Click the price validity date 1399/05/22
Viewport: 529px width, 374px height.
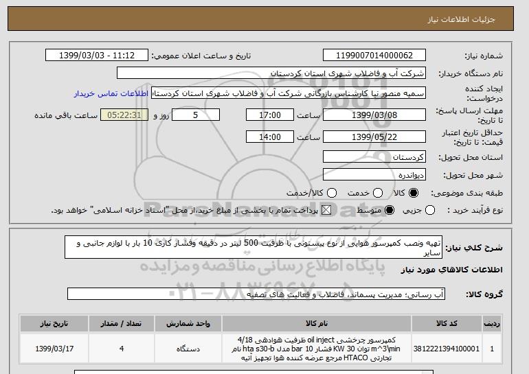(x=374, y=137)
